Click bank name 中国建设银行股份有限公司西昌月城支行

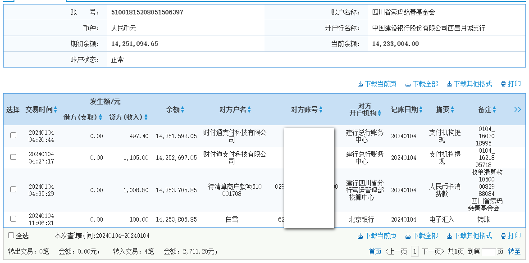tap(429, 28)
